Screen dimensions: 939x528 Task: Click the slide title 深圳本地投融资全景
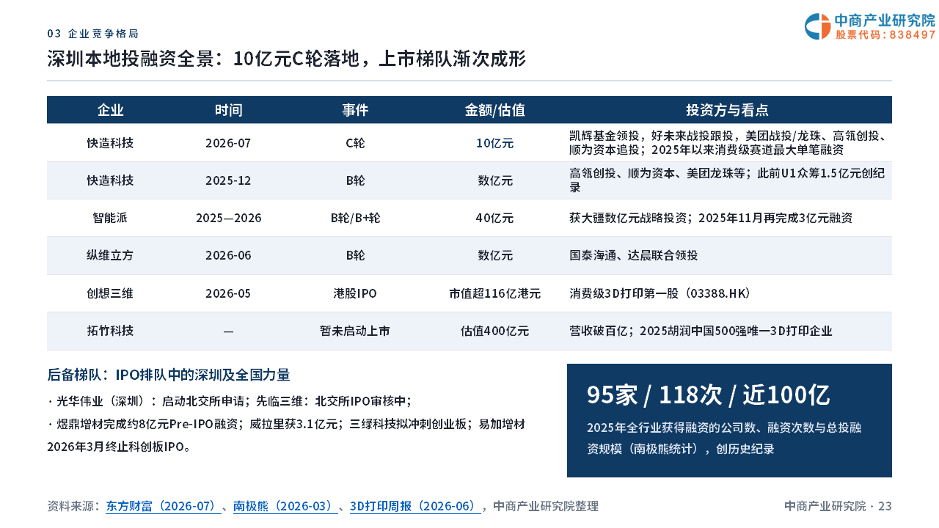[x=287, y=59]
